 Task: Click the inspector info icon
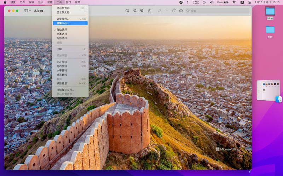pyautogui.click(x=127, y=11)
